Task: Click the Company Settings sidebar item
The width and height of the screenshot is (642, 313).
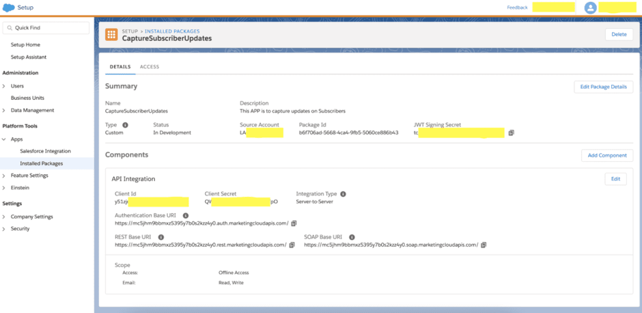Action: tap(32, 217)
